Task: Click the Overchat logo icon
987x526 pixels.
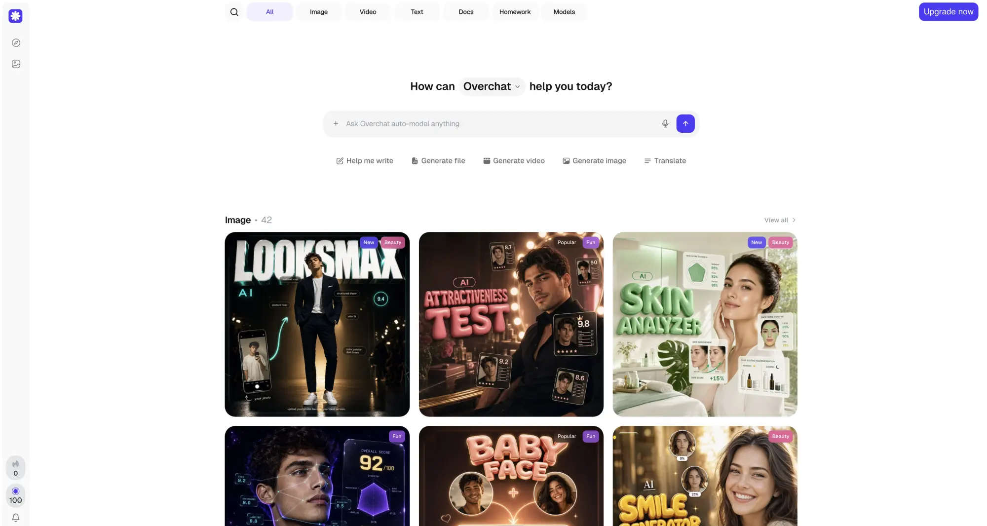Action: 15,16
